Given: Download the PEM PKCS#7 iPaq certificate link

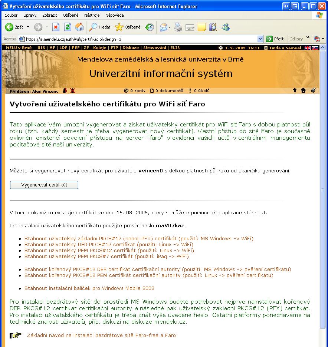Looking at the screenshot, I should [106, 257].
